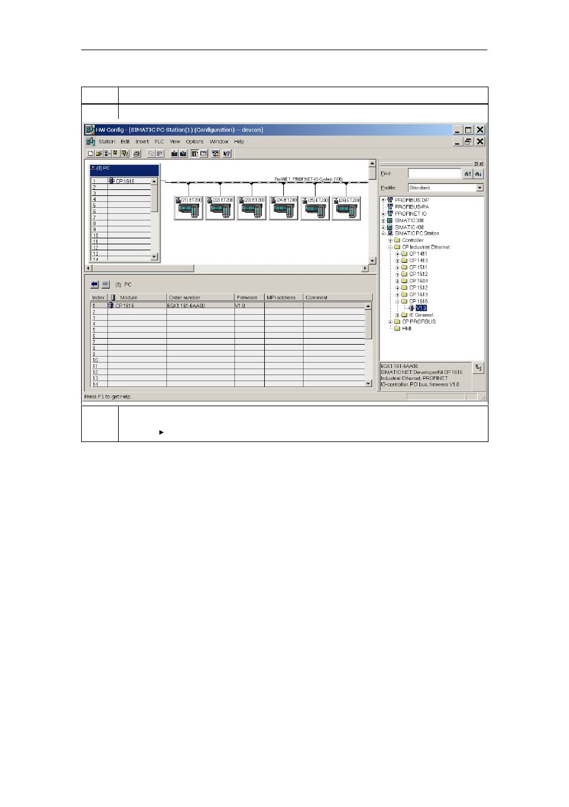Open the Window menu
Viewport: 569px width, 807px height.
point(219,142)
